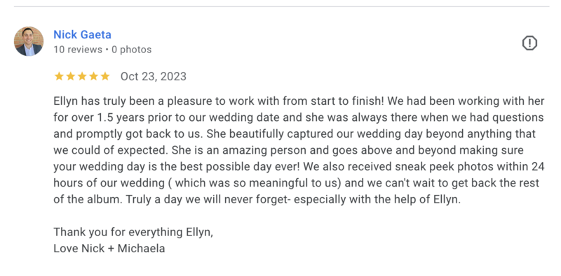Click the "which was so meaningful" parenthetical
The height and width of the screenshot is (276, 561).
pos(257,183)
